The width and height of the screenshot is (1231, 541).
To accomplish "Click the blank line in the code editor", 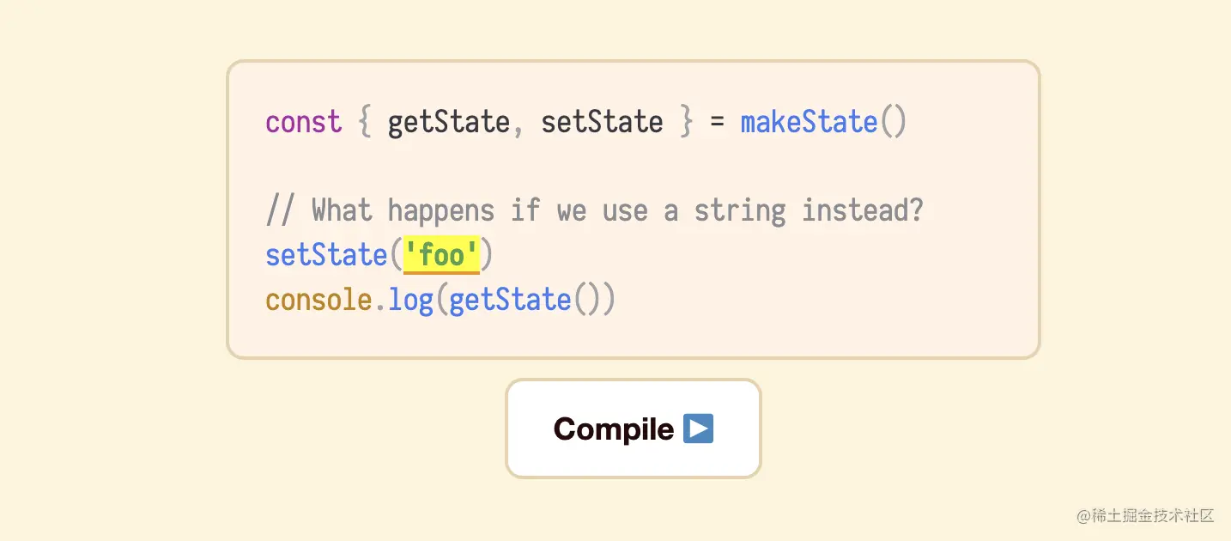I will (x=634, y=167).
